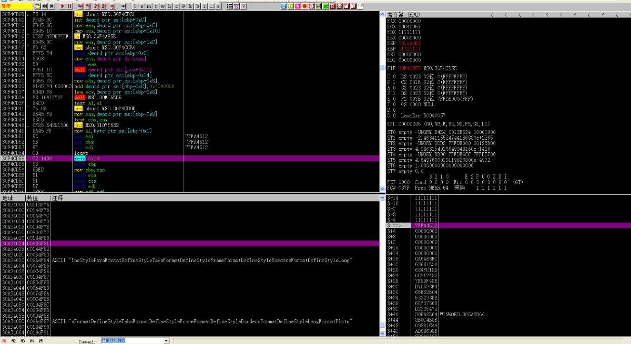Click the Open file toolbar icon
The height and width of the screenshot is (344, 631).
[x=38, y=6]
